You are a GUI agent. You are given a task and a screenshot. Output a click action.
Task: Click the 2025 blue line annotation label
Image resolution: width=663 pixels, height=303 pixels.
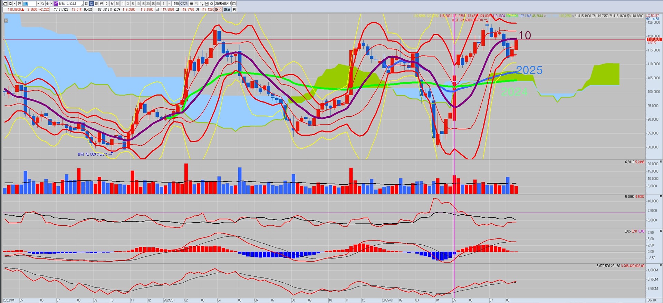click(529, 70)
